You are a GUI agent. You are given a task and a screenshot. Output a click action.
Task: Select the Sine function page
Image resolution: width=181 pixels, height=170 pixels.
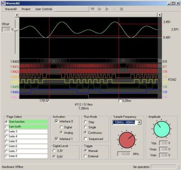[26, 122]
